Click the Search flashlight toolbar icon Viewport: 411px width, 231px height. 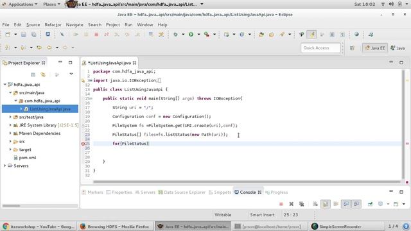(282, 34)
